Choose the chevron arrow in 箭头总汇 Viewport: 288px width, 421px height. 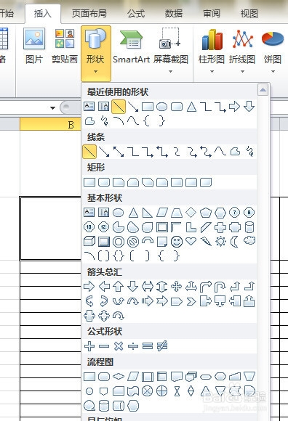tap(191, 301)
